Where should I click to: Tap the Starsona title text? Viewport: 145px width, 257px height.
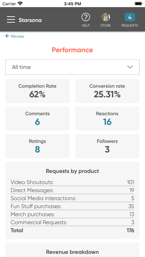tap(30, 20)
